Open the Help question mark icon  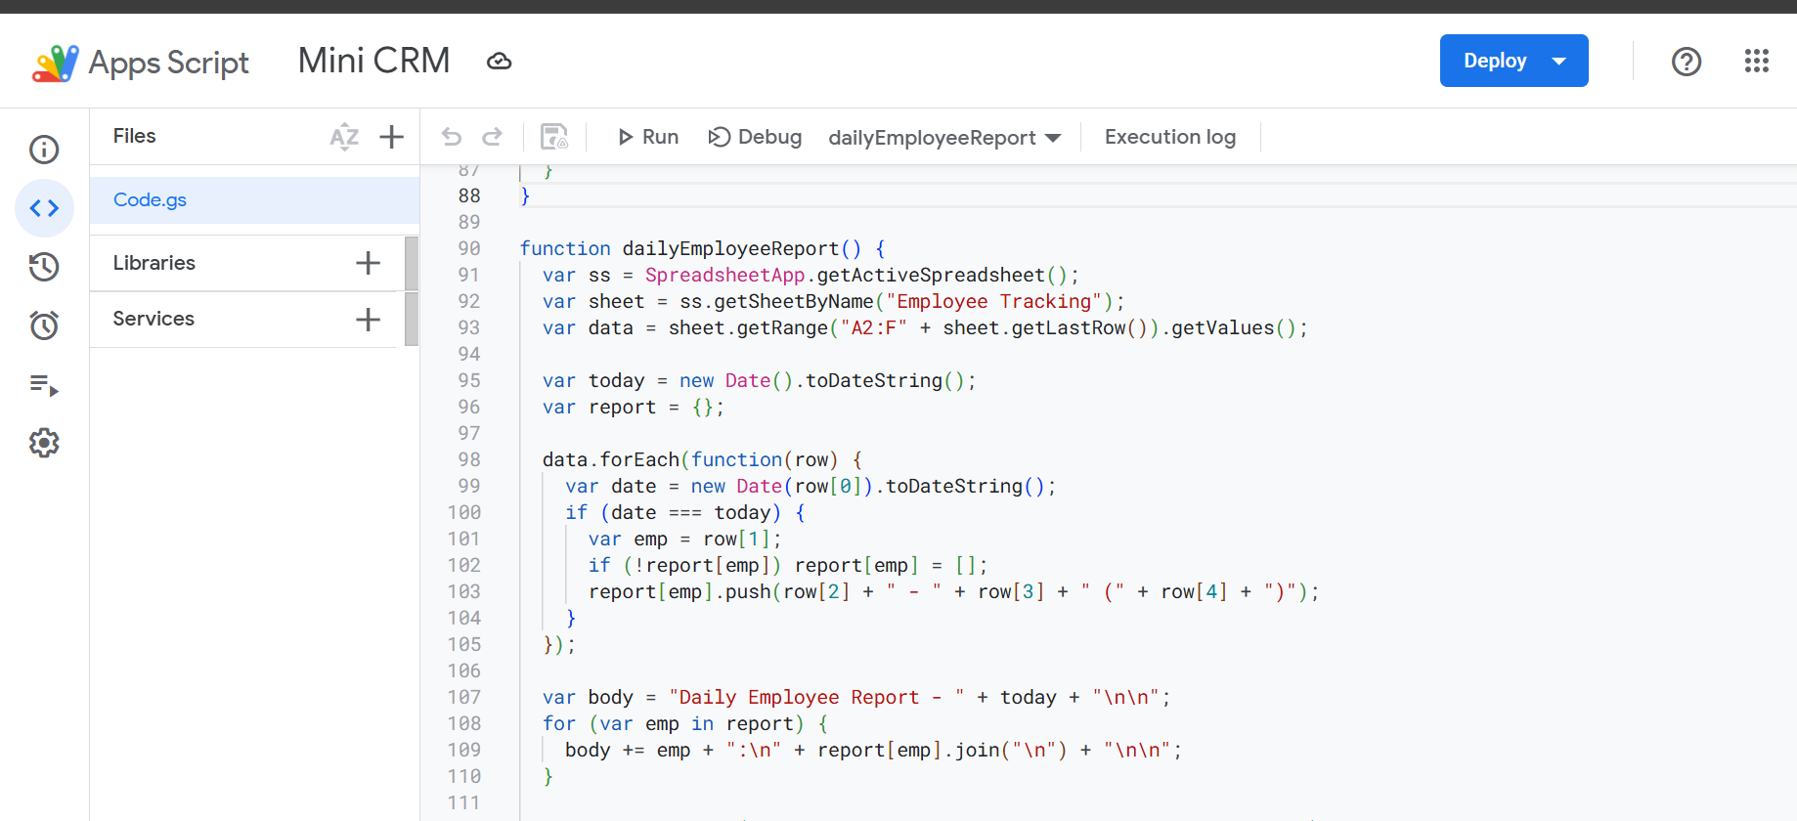click(1686, 62)
